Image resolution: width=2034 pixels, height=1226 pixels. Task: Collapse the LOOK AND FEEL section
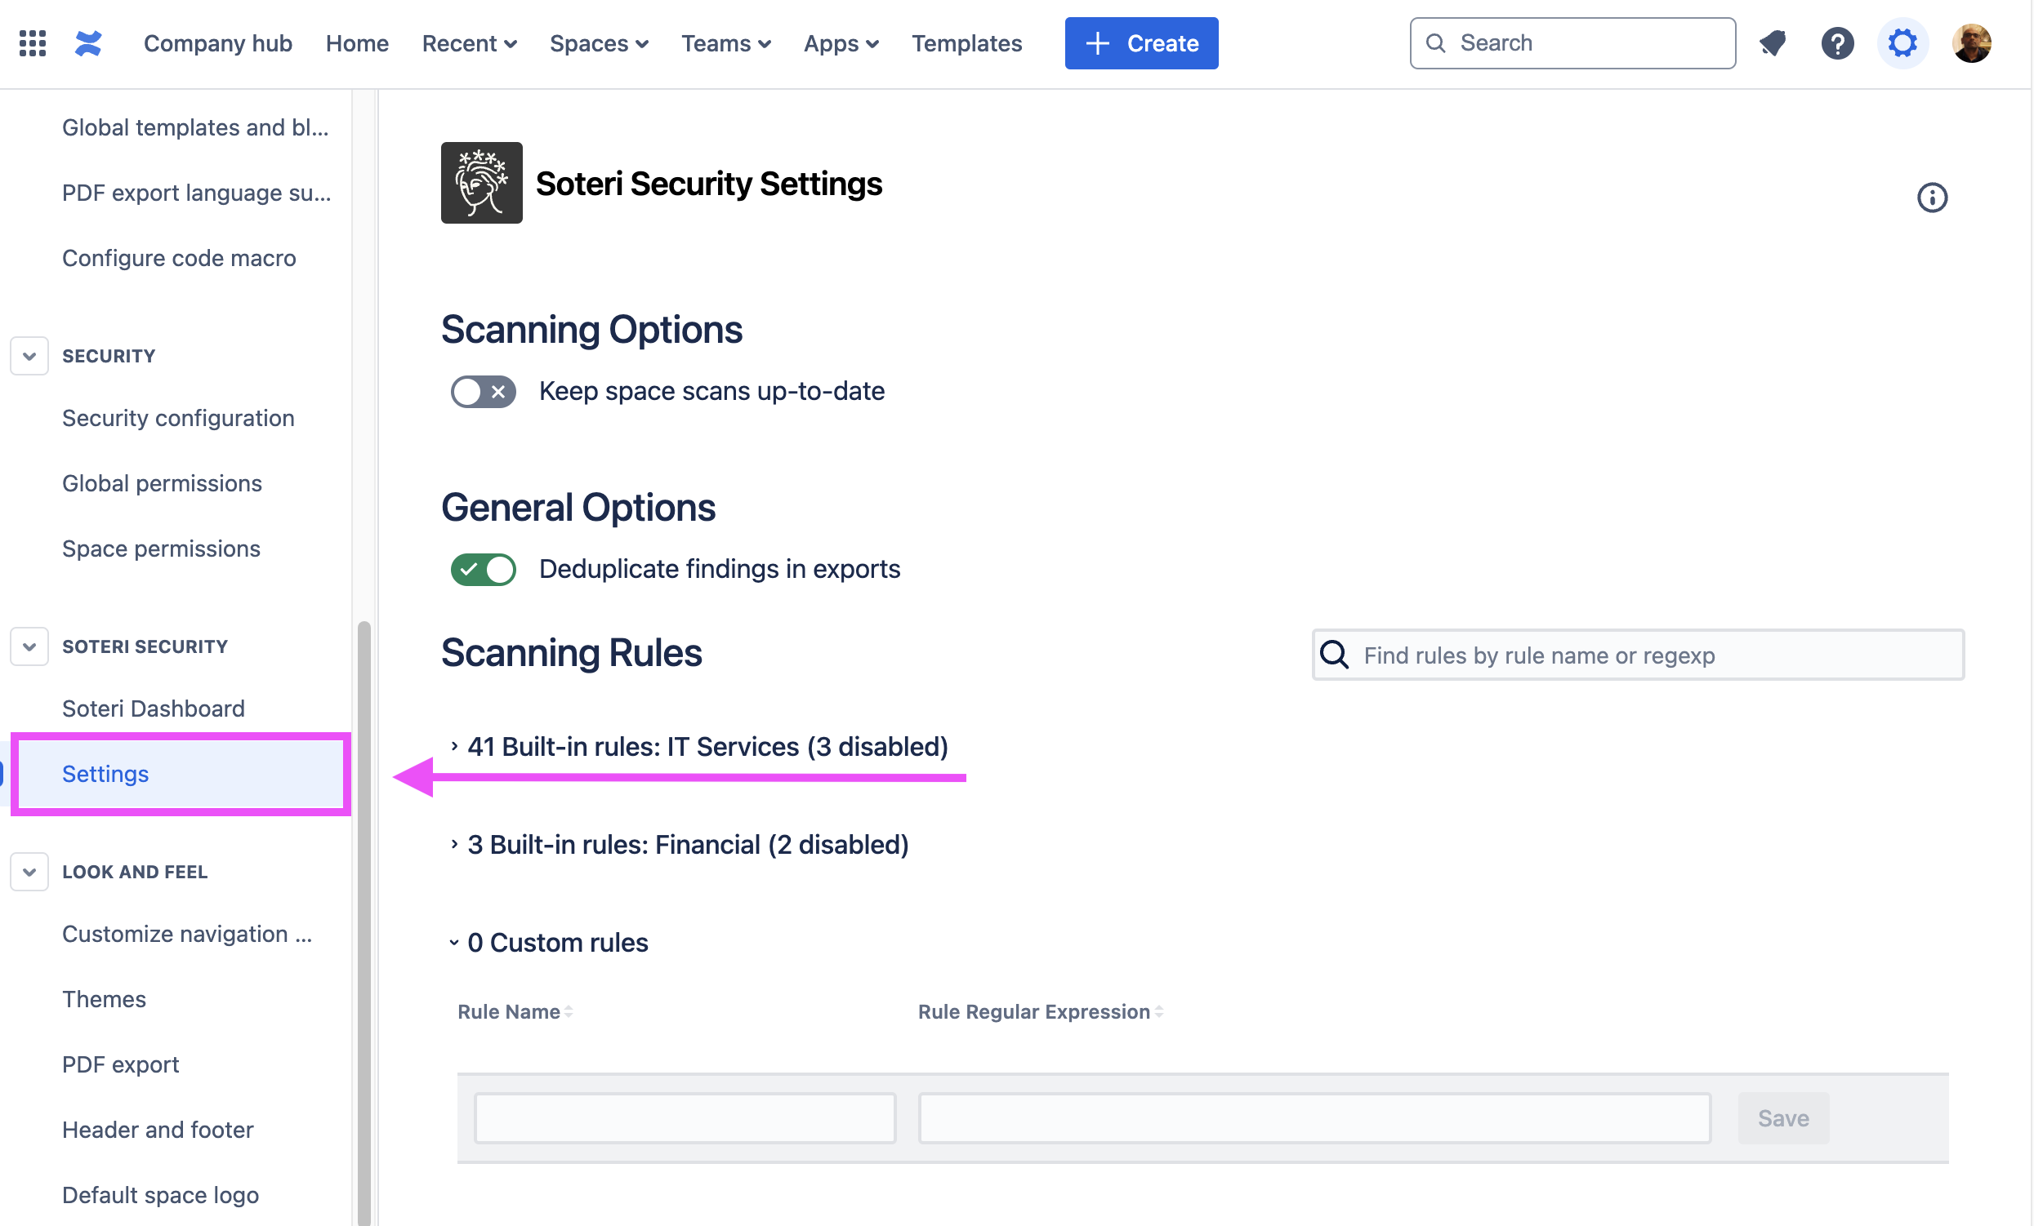tap(29, 871)
